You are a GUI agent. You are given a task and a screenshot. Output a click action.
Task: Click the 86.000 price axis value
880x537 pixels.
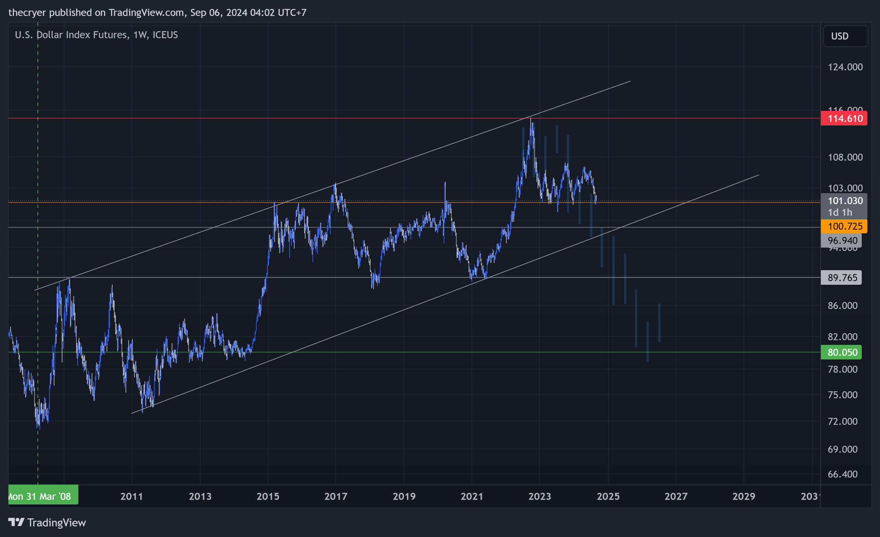point(842,305)
